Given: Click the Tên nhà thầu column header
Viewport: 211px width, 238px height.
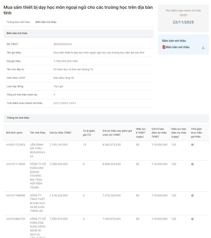Looking at the screenshot, I should (x=37, y=133).
